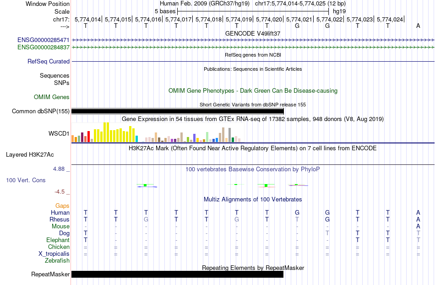
Task: Click the -4.5 conservation lower limit label
Action: point(60,192)
